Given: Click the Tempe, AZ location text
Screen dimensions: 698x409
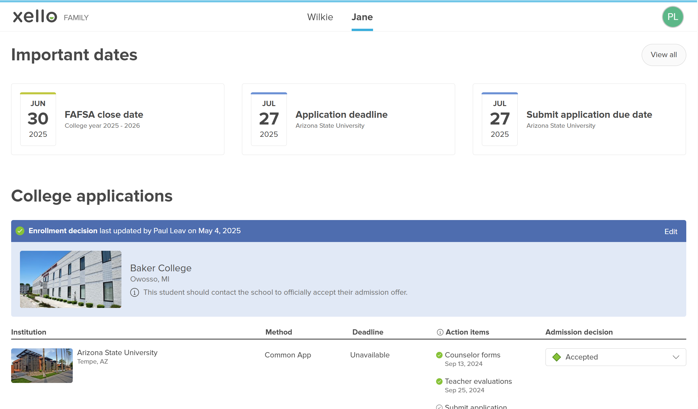Looking at the screenshot, I should click(92, 362).
